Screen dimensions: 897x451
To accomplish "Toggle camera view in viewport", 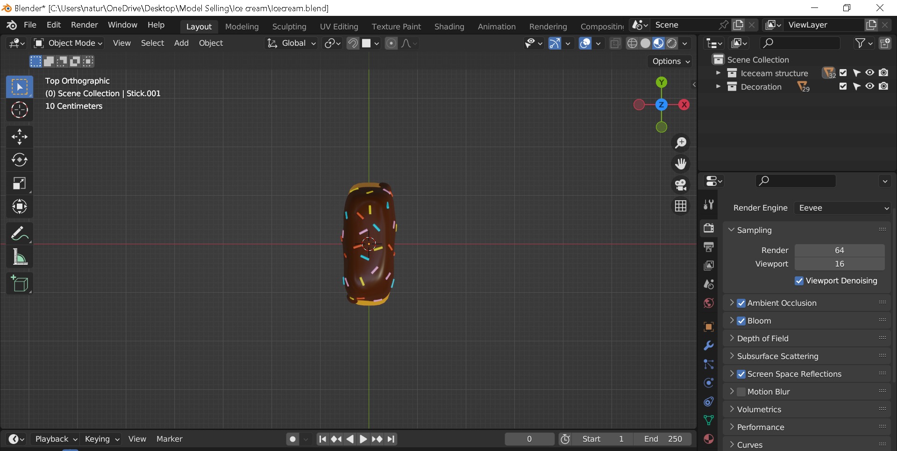I will (x=681, y=185).
